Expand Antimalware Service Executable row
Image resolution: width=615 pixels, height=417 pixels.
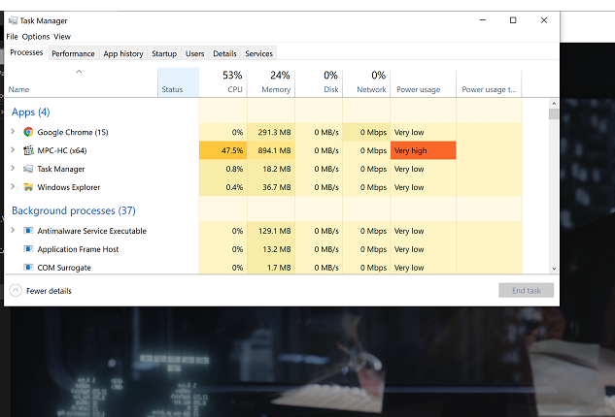[13, 230]
